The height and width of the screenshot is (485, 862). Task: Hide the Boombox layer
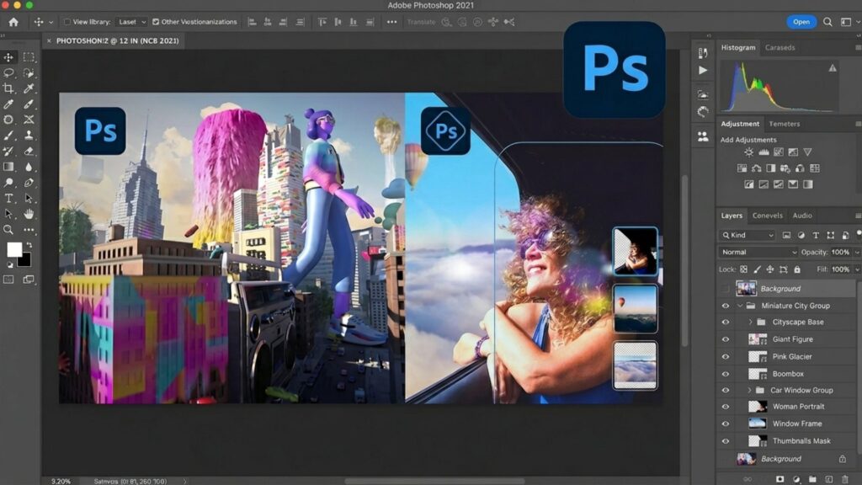click(726, 374)
